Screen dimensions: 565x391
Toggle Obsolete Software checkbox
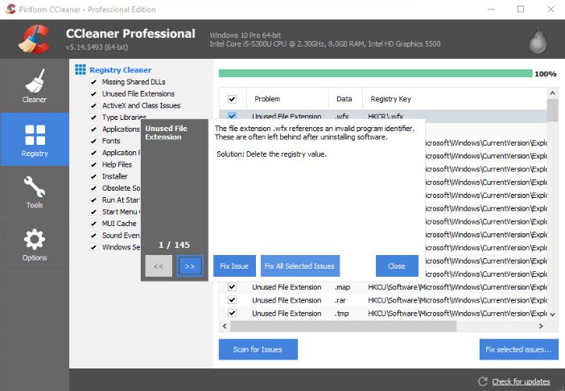[x=93, y=188]
